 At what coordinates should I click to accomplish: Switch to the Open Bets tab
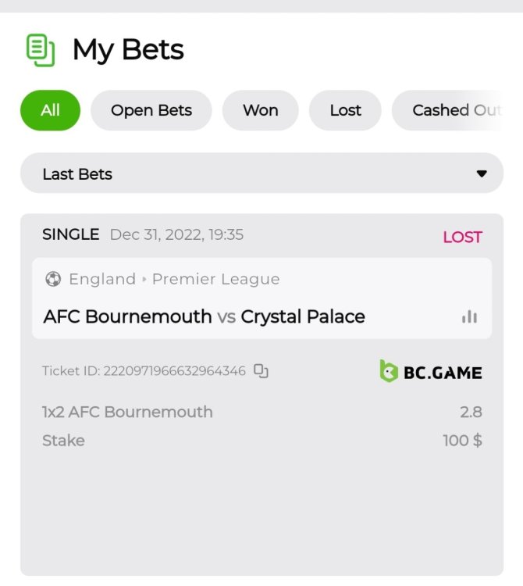(x=151, y=110)
